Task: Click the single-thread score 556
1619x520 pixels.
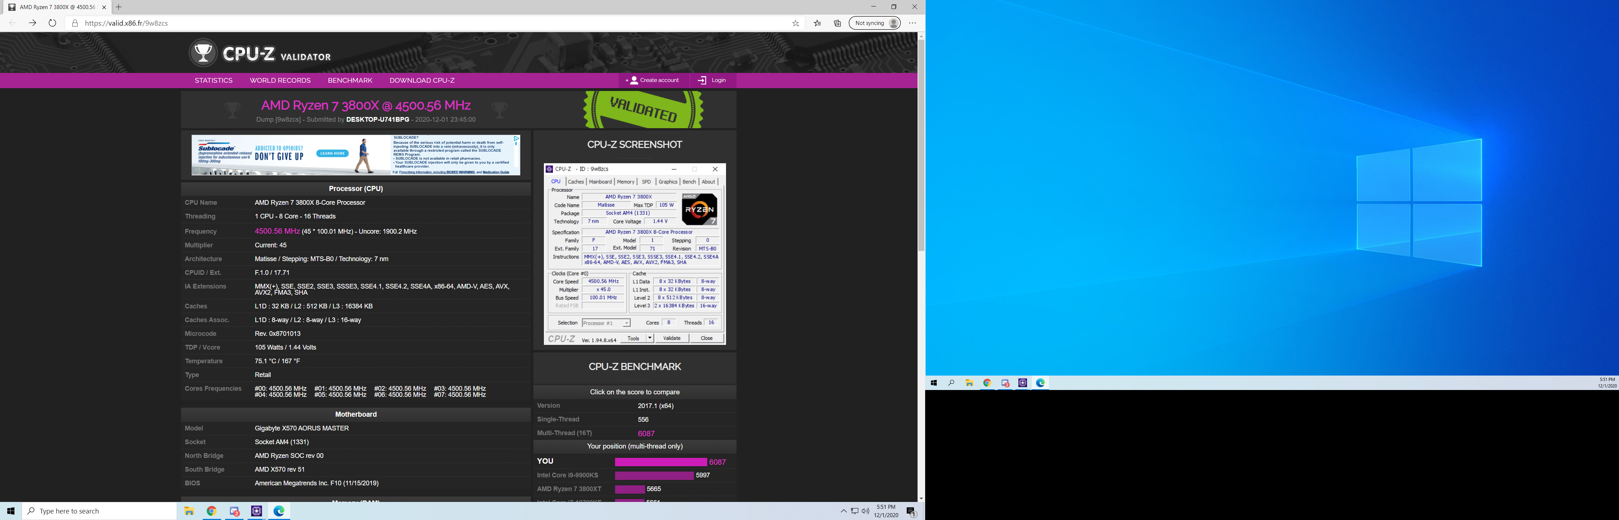Action: [643, 420]
